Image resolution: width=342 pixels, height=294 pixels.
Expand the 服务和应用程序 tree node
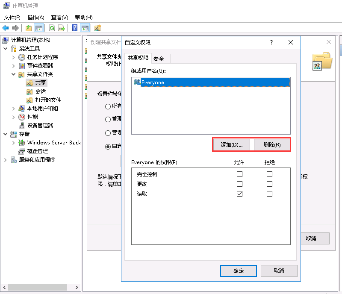(x=6, y=160)
